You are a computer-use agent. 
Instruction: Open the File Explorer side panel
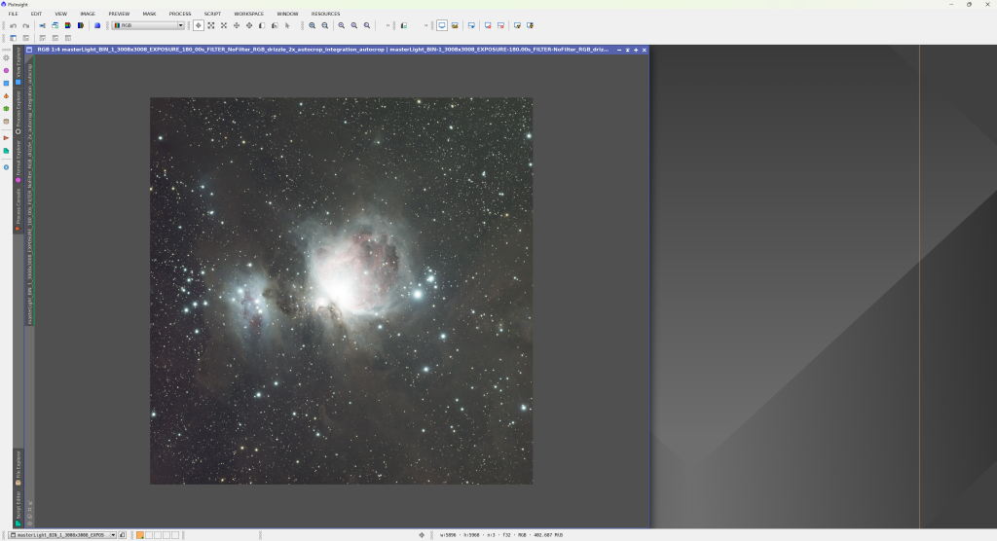(x=18, y=469)
